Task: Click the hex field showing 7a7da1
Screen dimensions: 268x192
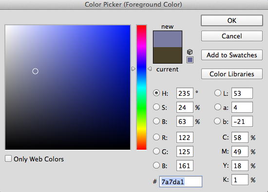Action: click(x=181, y=182)
